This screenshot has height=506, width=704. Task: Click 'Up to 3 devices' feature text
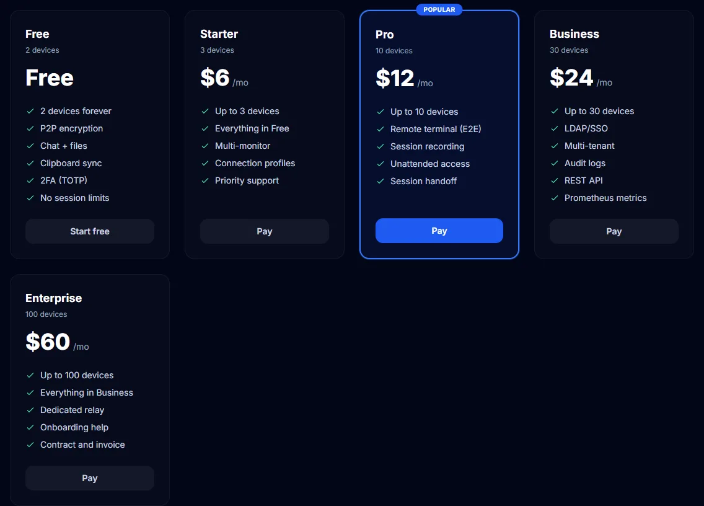[247, 111]
